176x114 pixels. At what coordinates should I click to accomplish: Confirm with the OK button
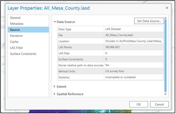click(138, 104)
